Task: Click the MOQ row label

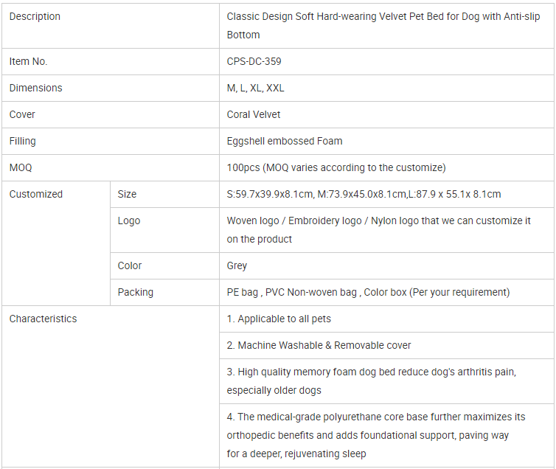Action: tap(21, 168)
